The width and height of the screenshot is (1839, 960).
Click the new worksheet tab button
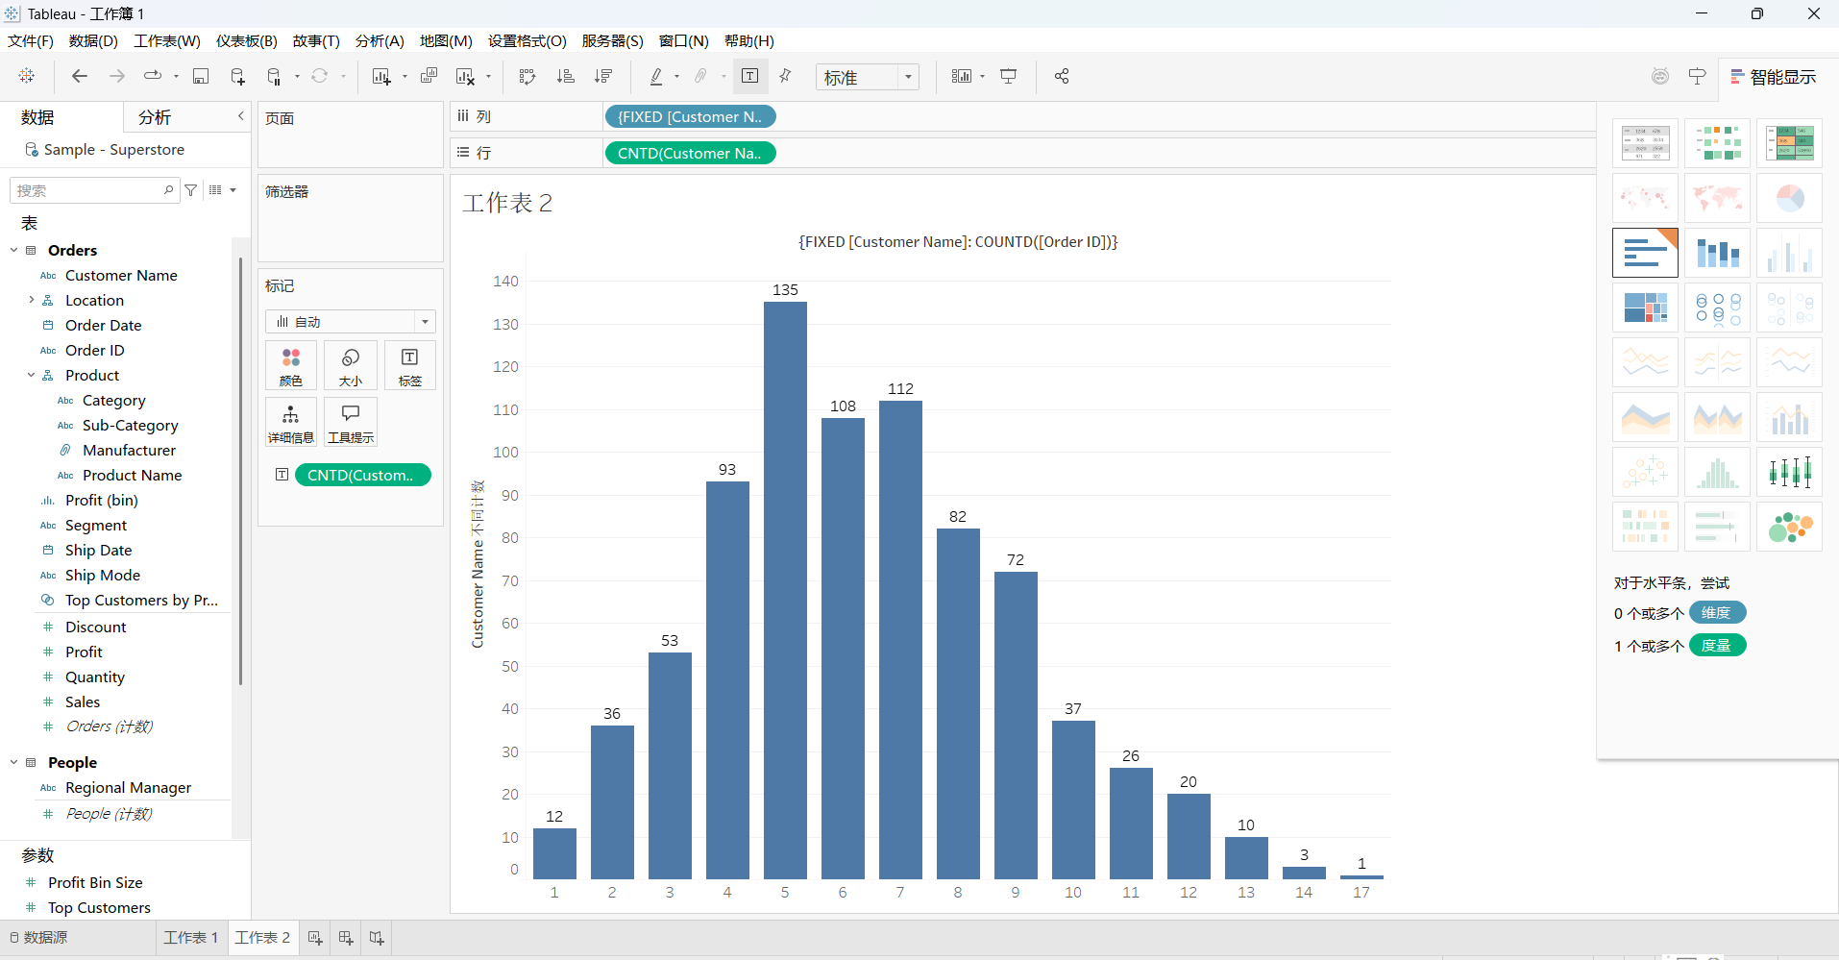click(x=315, y=938)
